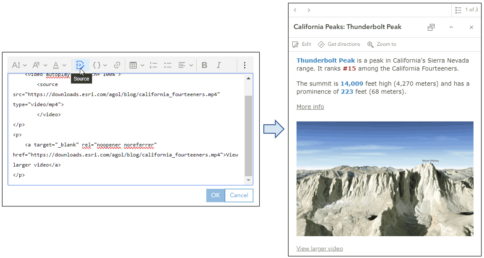484x258 pixels.
Task: Insert a table from the toolbar
Action: pos(133,65)
